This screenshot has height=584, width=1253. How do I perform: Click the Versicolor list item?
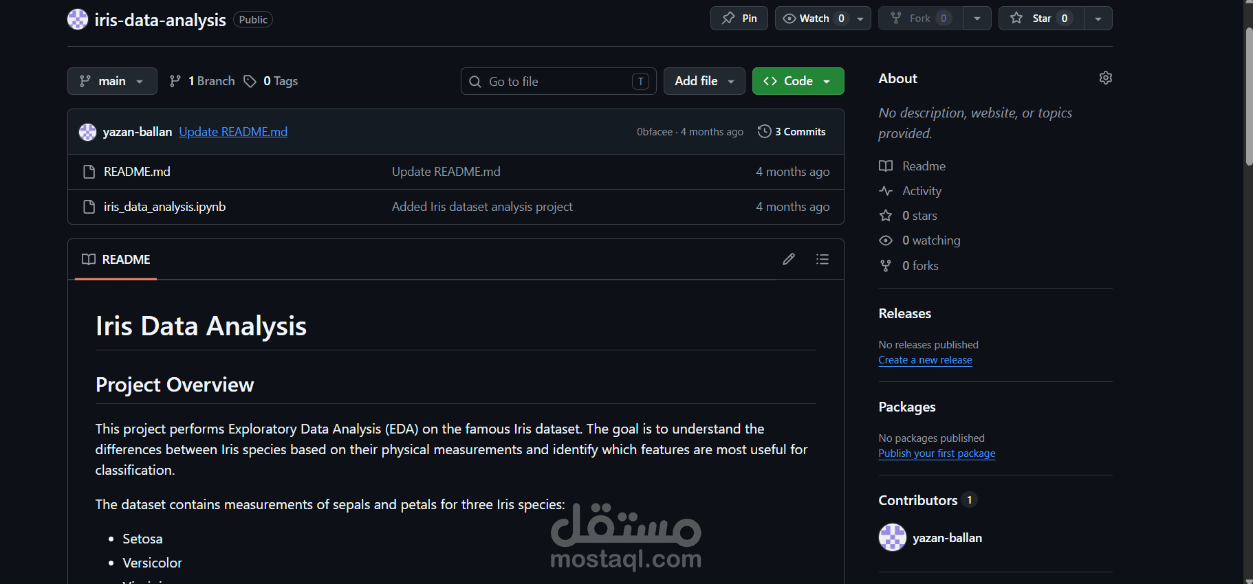(x=153, y=563)
